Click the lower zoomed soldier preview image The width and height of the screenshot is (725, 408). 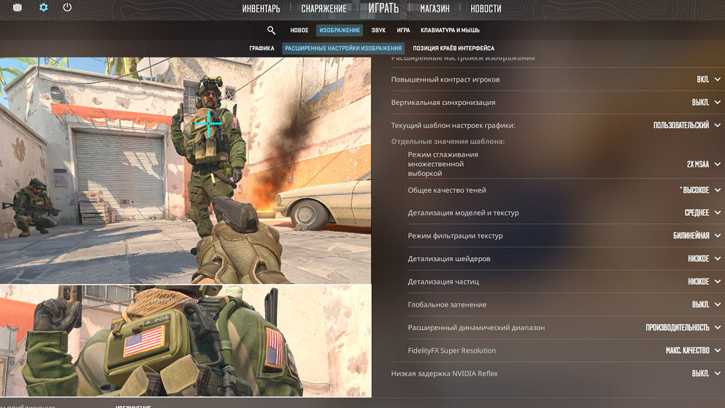click(x=185, y=341)
